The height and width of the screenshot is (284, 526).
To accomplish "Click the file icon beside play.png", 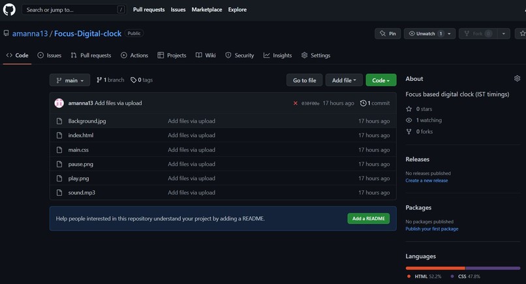I will 59,178.
